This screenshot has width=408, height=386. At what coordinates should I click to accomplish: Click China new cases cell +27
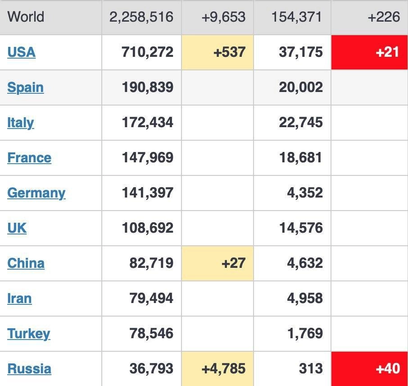(x=218, y=263)
